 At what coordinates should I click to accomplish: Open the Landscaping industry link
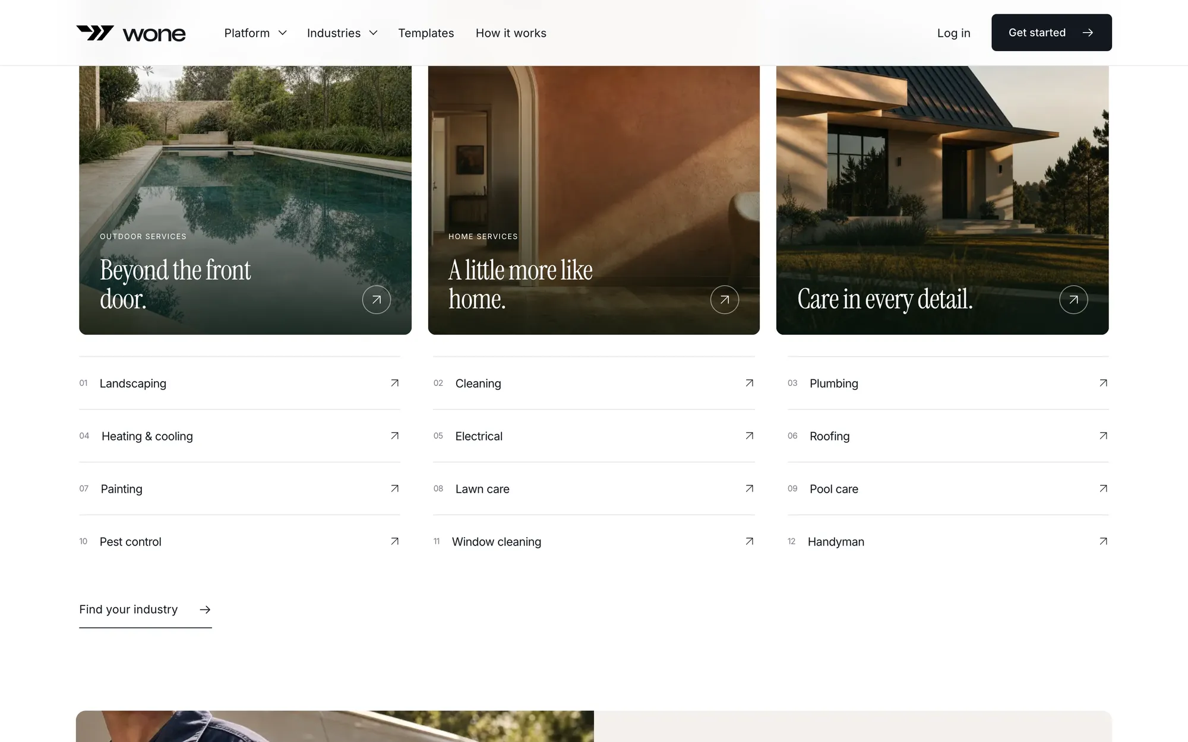click(239, 383)
